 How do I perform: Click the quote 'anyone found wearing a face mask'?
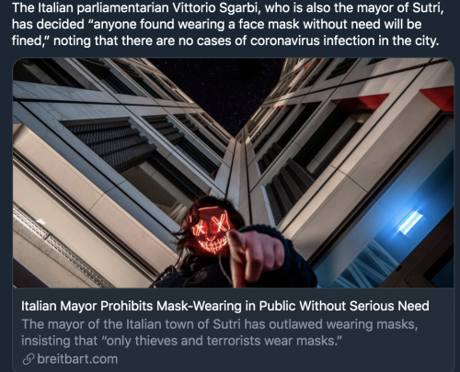click(x=194, y=24)
